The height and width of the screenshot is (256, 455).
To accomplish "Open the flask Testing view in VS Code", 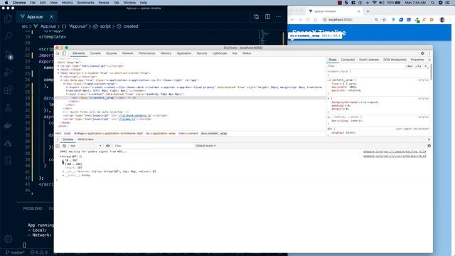I will 8,107.
